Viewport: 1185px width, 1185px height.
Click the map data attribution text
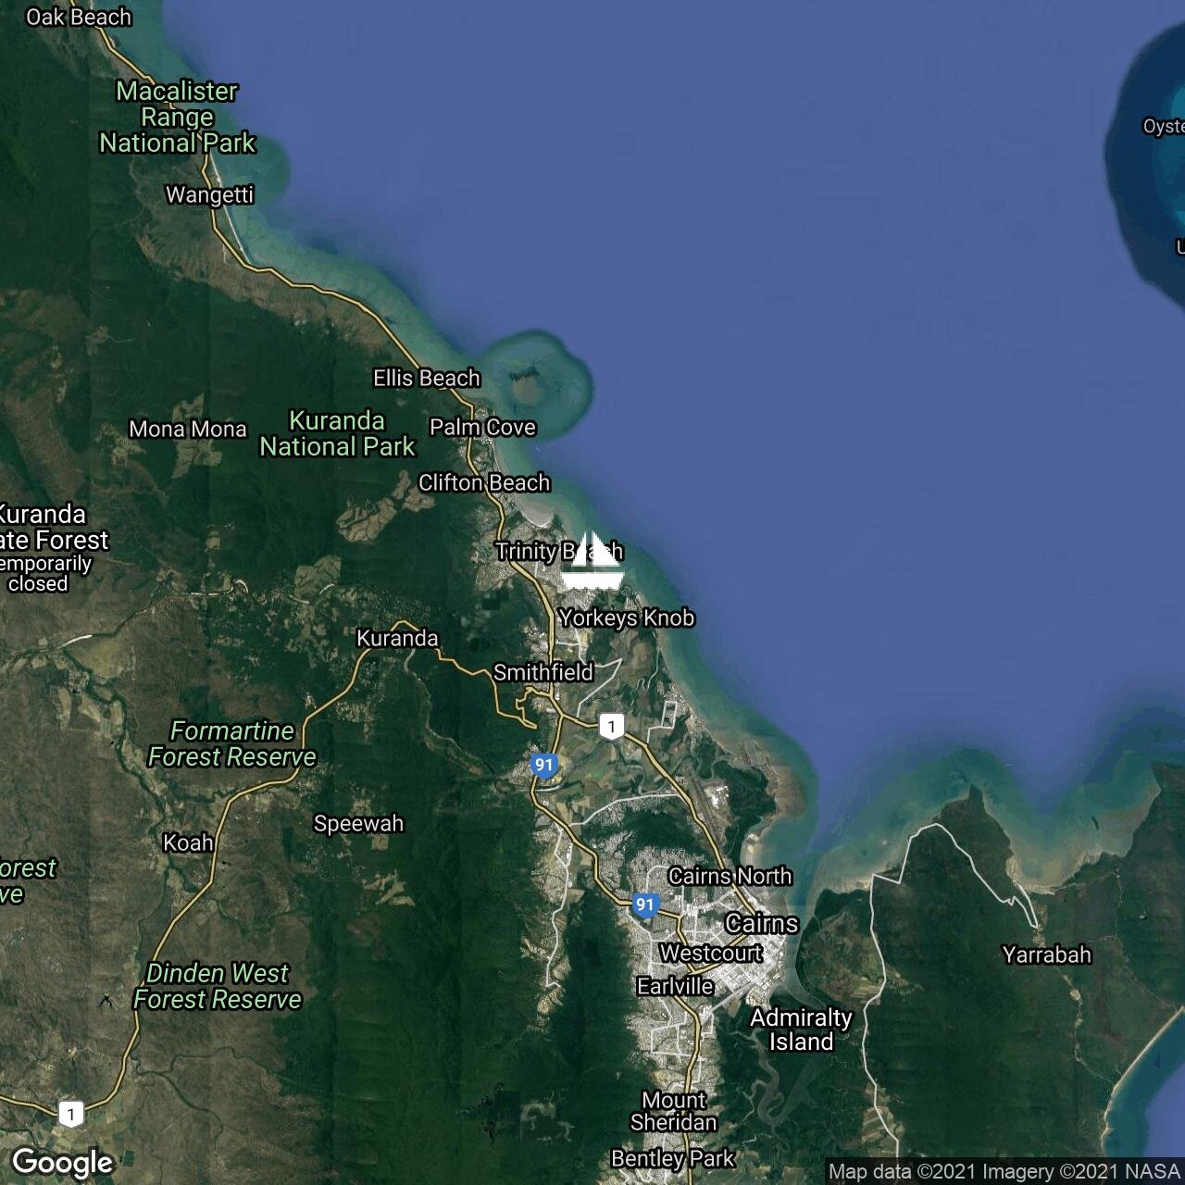click(1004, 1172)
